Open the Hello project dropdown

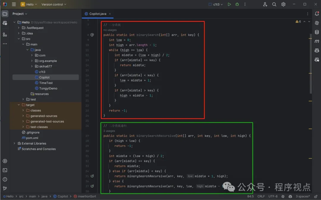(29, 4)
